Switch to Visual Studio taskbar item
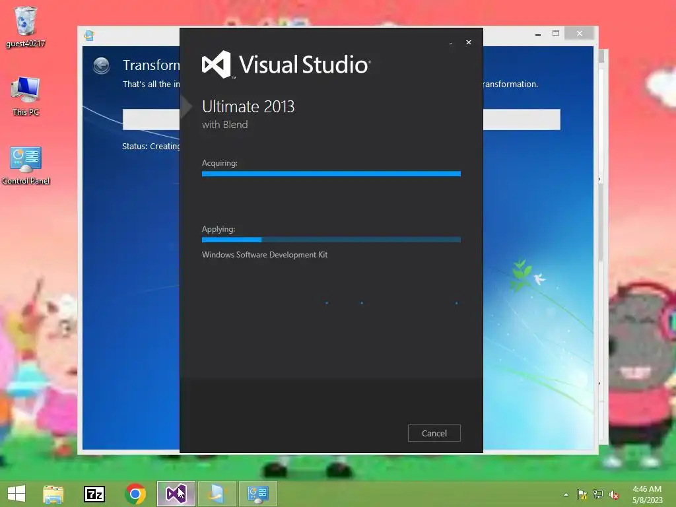 (x=176, y=494)
